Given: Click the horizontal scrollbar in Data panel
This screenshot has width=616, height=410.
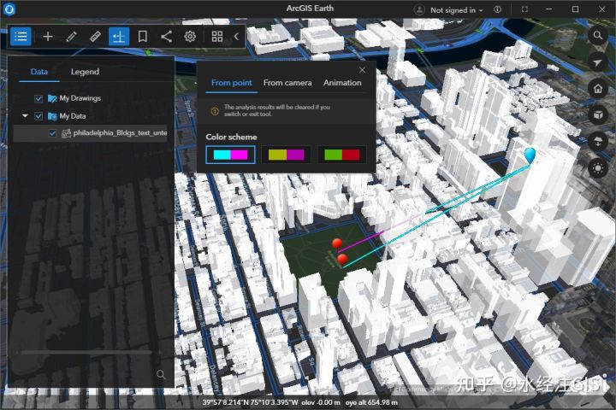Looking at the screenshot, I should pyautogui.click(x=86, y=352).
